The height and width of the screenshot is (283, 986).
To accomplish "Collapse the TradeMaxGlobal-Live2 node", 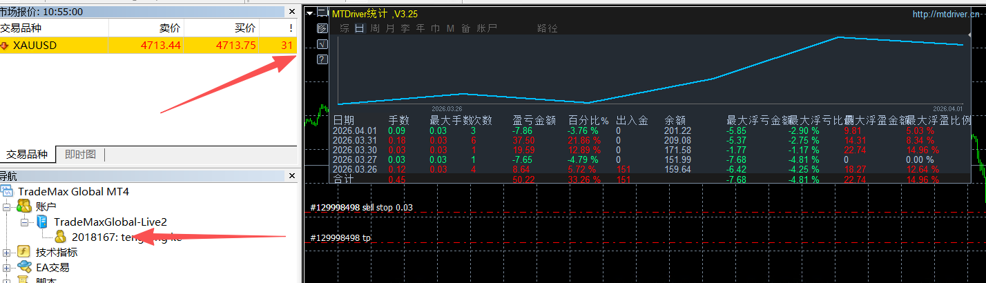I will 23,222.
